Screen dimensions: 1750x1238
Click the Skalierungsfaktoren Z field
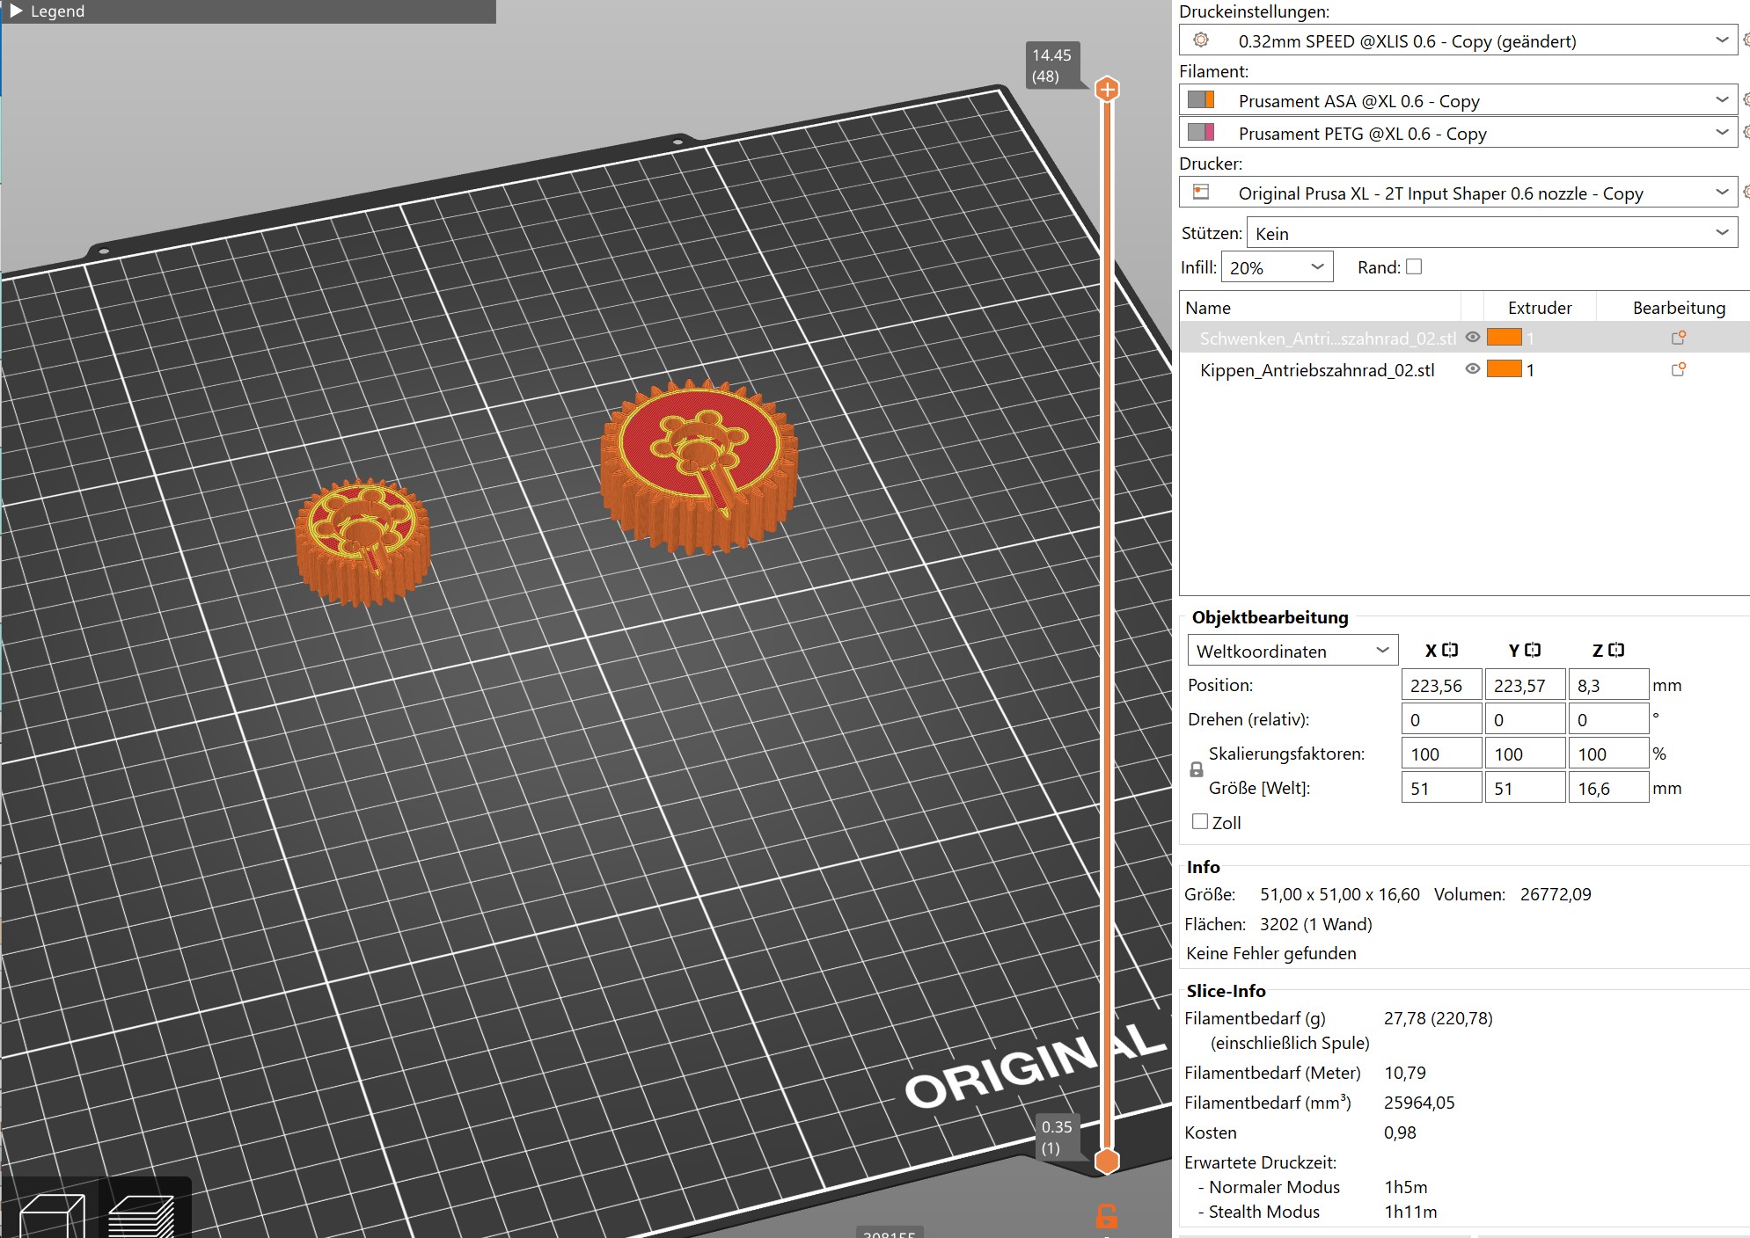[x=1608, y=754]
